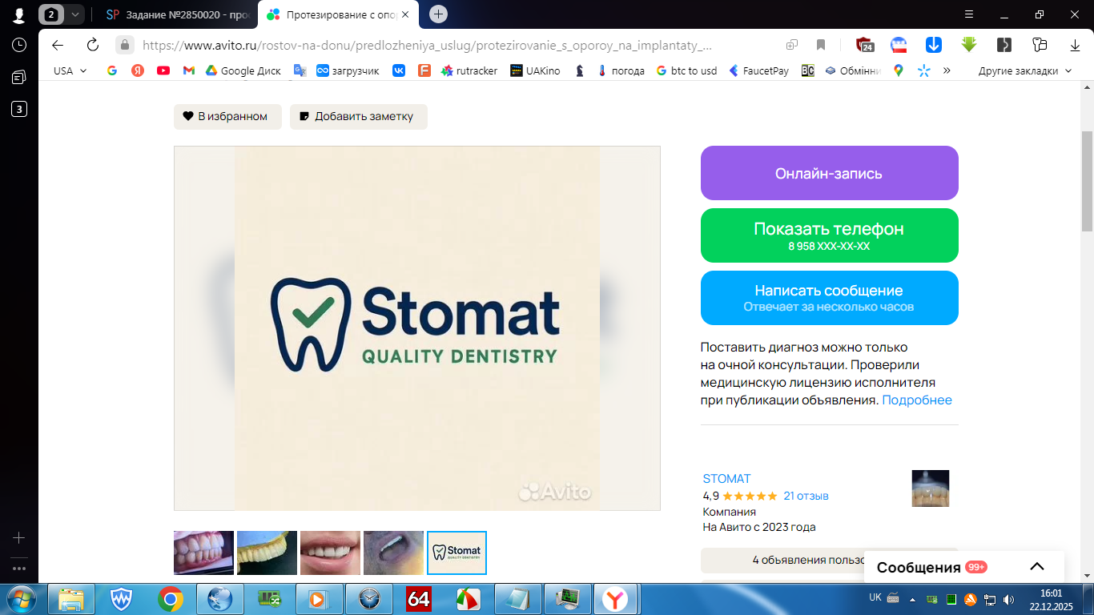Click Добавить заметку button

point(359,116)
